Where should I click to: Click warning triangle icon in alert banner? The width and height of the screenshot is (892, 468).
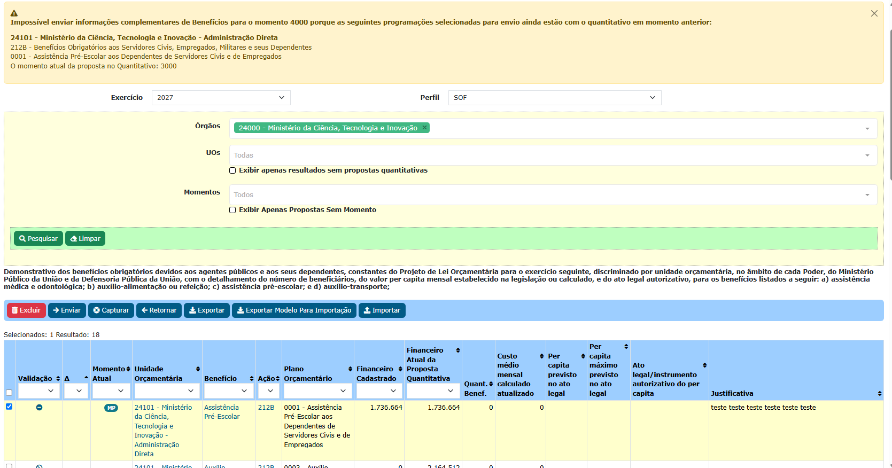[x=14, y=13]
